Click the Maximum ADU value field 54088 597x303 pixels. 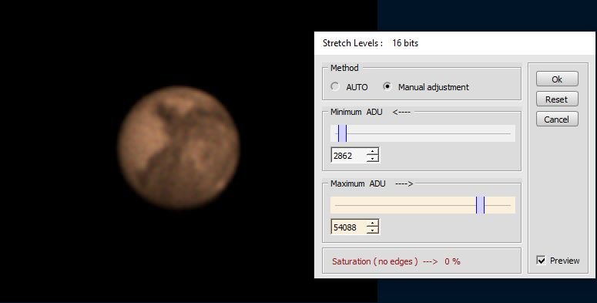pyautogui.click(x=349, y=227)
